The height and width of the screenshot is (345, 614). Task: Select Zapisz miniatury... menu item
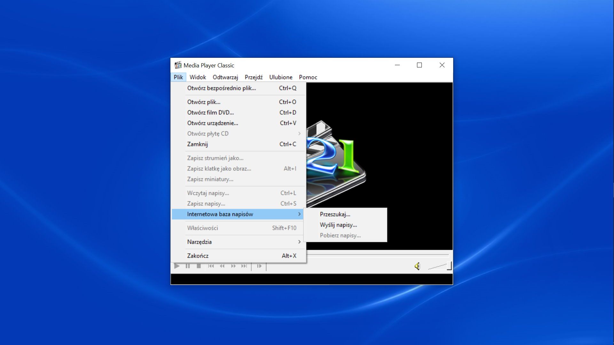click(239, 179)
